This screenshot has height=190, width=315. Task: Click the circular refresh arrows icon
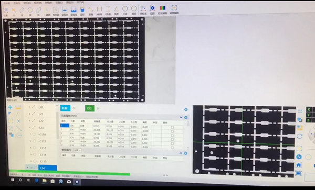300,136
